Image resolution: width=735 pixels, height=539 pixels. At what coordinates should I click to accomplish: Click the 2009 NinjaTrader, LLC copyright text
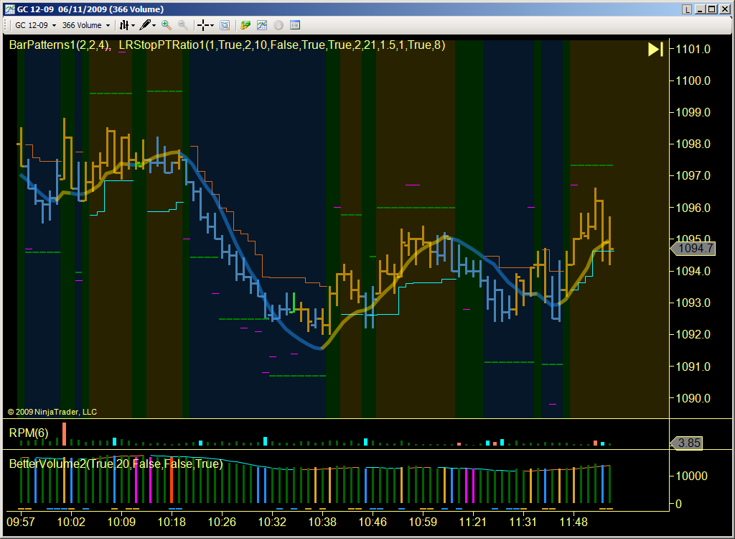[x=52, y=413]
